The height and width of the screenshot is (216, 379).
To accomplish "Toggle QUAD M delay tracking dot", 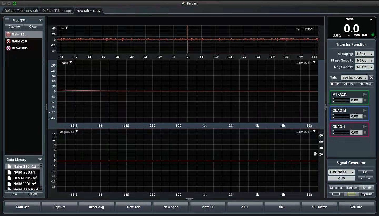I will (365, 116).
